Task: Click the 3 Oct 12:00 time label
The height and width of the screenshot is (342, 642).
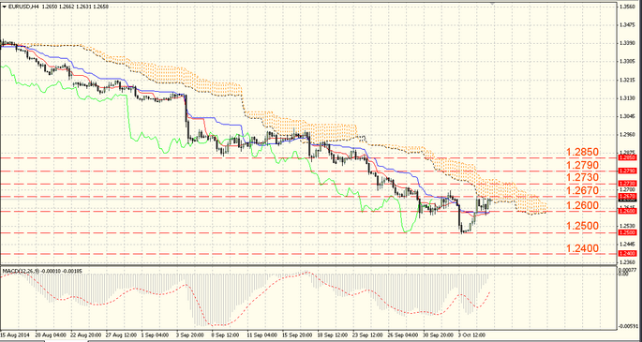Action: click(471, 334)
